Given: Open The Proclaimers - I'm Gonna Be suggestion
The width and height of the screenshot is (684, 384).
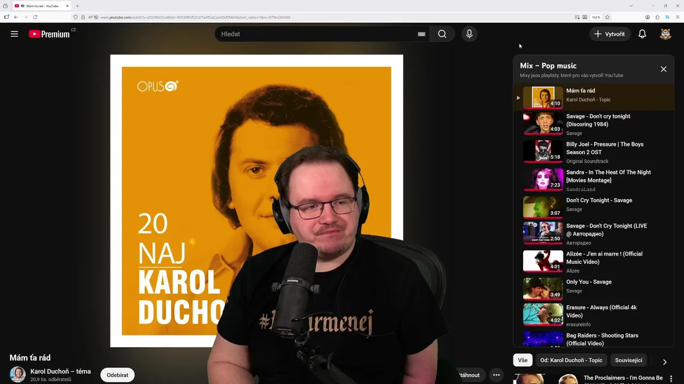Looking at the screenshot, I should tap(623, 378).
